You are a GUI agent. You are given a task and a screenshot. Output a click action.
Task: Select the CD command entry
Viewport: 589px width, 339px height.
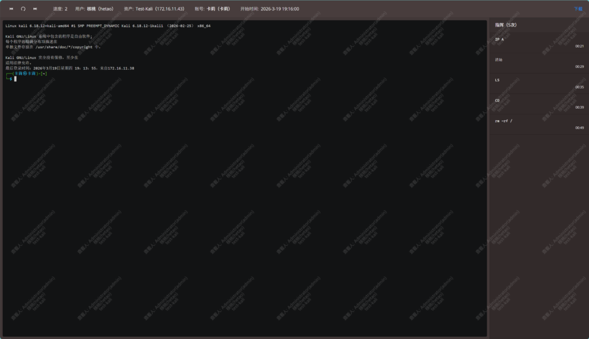[x=498, y=101]
